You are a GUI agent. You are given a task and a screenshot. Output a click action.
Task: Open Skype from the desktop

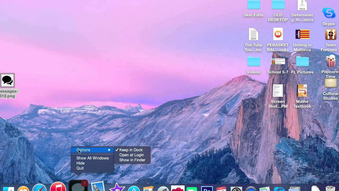click(x=328, y=13)
